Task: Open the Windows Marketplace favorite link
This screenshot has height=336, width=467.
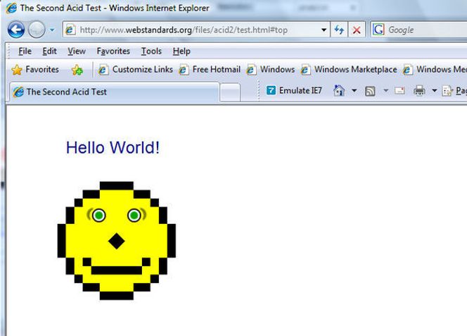Action: click(349, 70)
